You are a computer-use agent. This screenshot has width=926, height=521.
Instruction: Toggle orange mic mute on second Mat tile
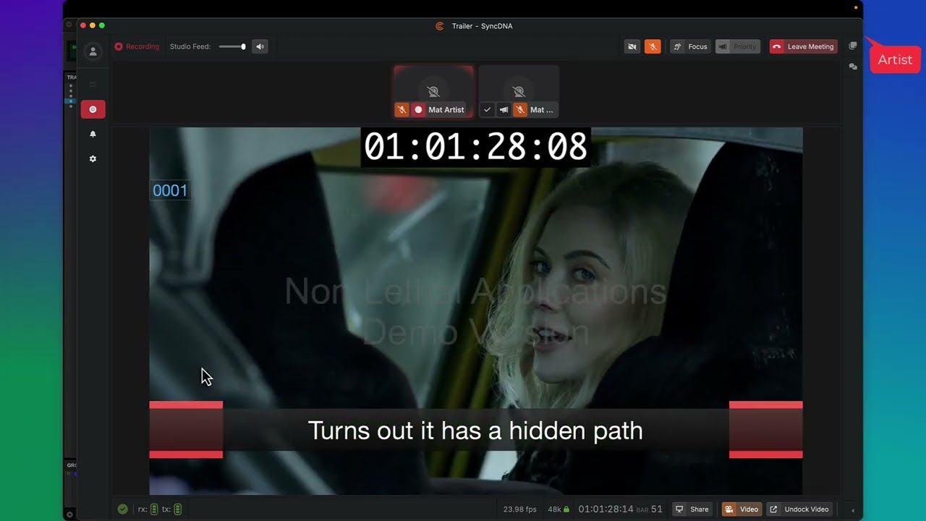[x=519, y=110]
